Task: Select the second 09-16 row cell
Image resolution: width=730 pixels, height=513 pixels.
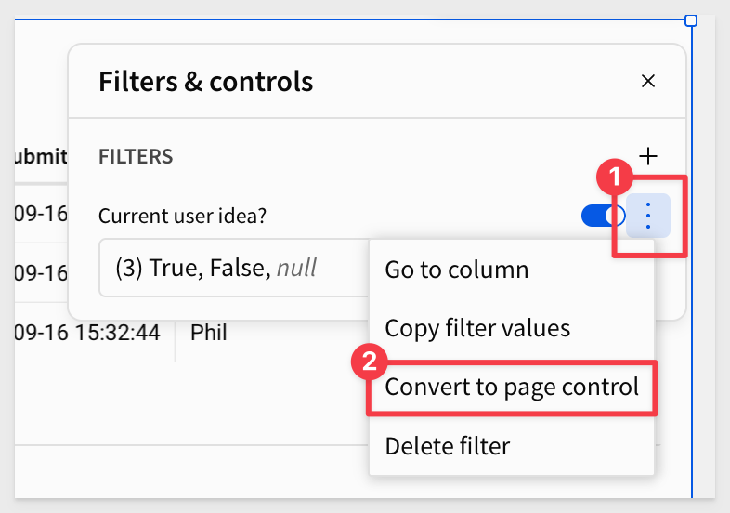Action: click(41, 272)
